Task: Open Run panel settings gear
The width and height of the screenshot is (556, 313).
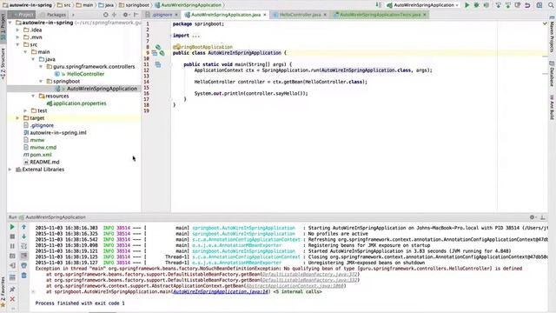Action: 533,217
